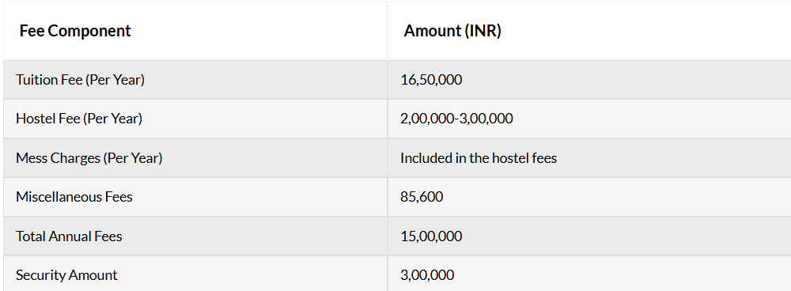The height and width of the screenshot is (291, 791).
Task: Click the Total Annual Fees label
Action: tap(69, 236)
